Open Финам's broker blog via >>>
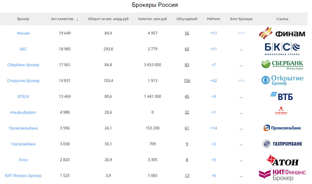Screen dimensions: 312x184 click(x=241, y=33)
